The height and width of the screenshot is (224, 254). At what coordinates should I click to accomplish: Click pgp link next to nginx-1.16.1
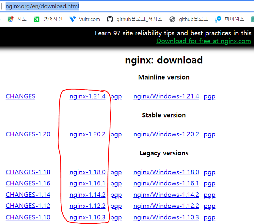point(116,184)
